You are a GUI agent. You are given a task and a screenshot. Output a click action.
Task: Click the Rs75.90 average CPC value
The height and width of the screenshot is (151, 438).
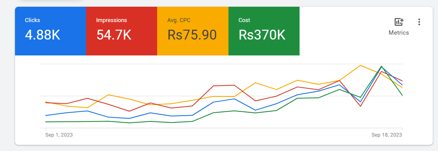[192, 35]
